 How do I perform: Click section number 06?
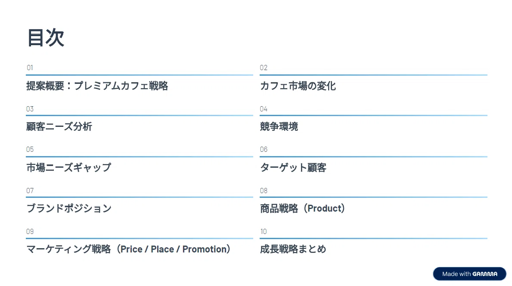264,149
